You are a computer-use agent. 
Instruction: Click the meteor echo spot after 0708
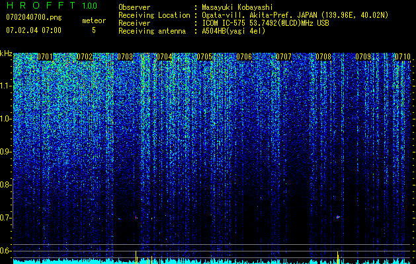338,217
